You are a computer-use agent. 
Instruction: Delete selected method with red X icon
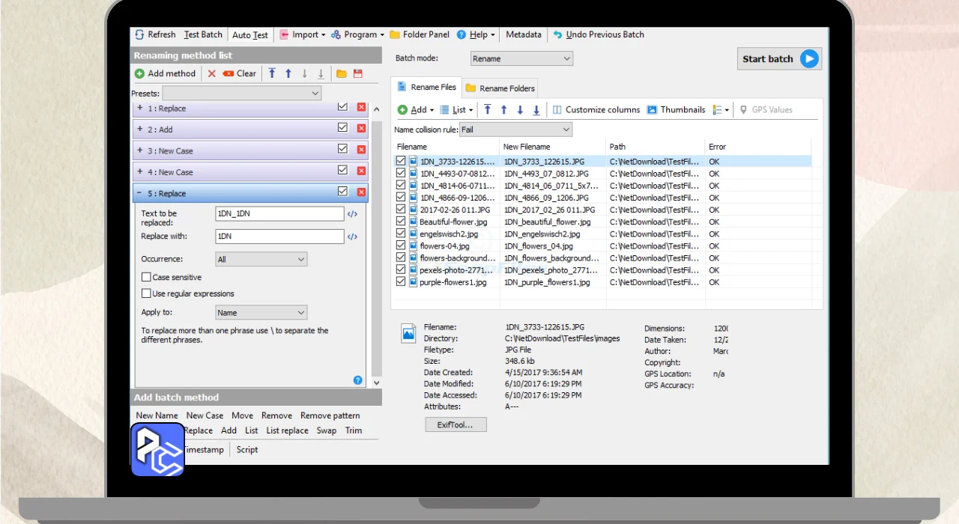tap(211, 73)
